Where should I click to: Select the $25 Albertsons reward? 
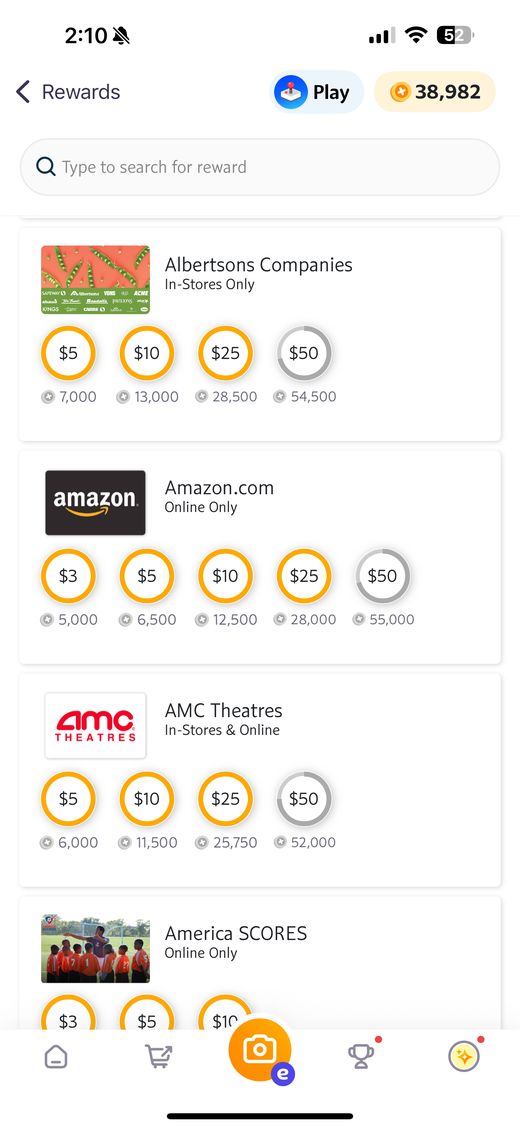point(225,353)
